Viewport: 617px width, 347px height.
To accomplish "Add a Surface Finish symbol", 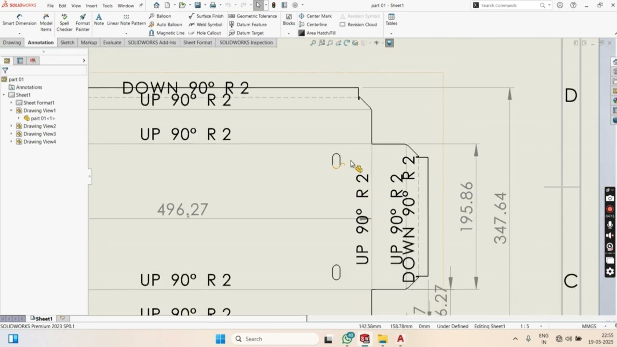I will 206,16.
